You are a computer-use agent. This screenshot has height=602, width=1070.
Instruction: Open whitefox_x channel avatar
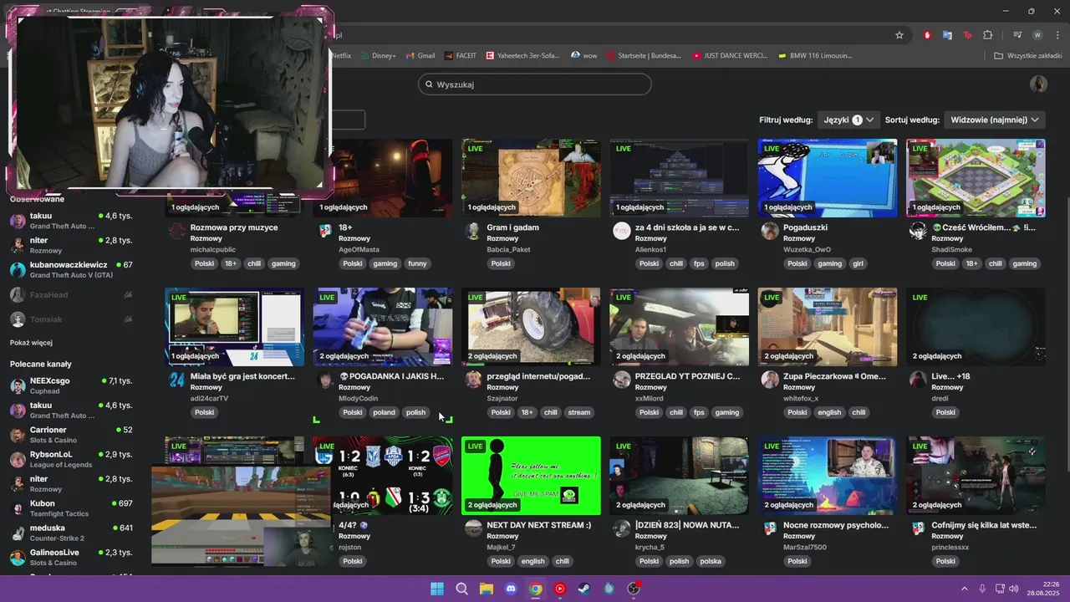pos(770,380)
